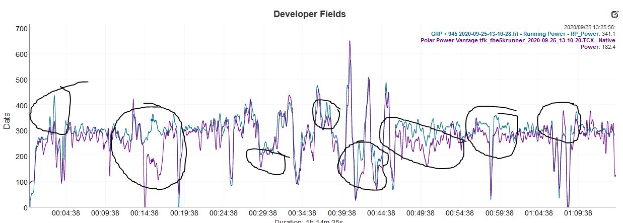Click the RP_Power value 341.1

pyautogui.click(x=606, y=33)
